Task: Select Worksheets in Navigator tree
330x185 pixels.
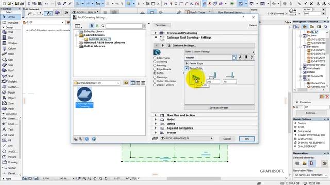Action: click(313, 68)
